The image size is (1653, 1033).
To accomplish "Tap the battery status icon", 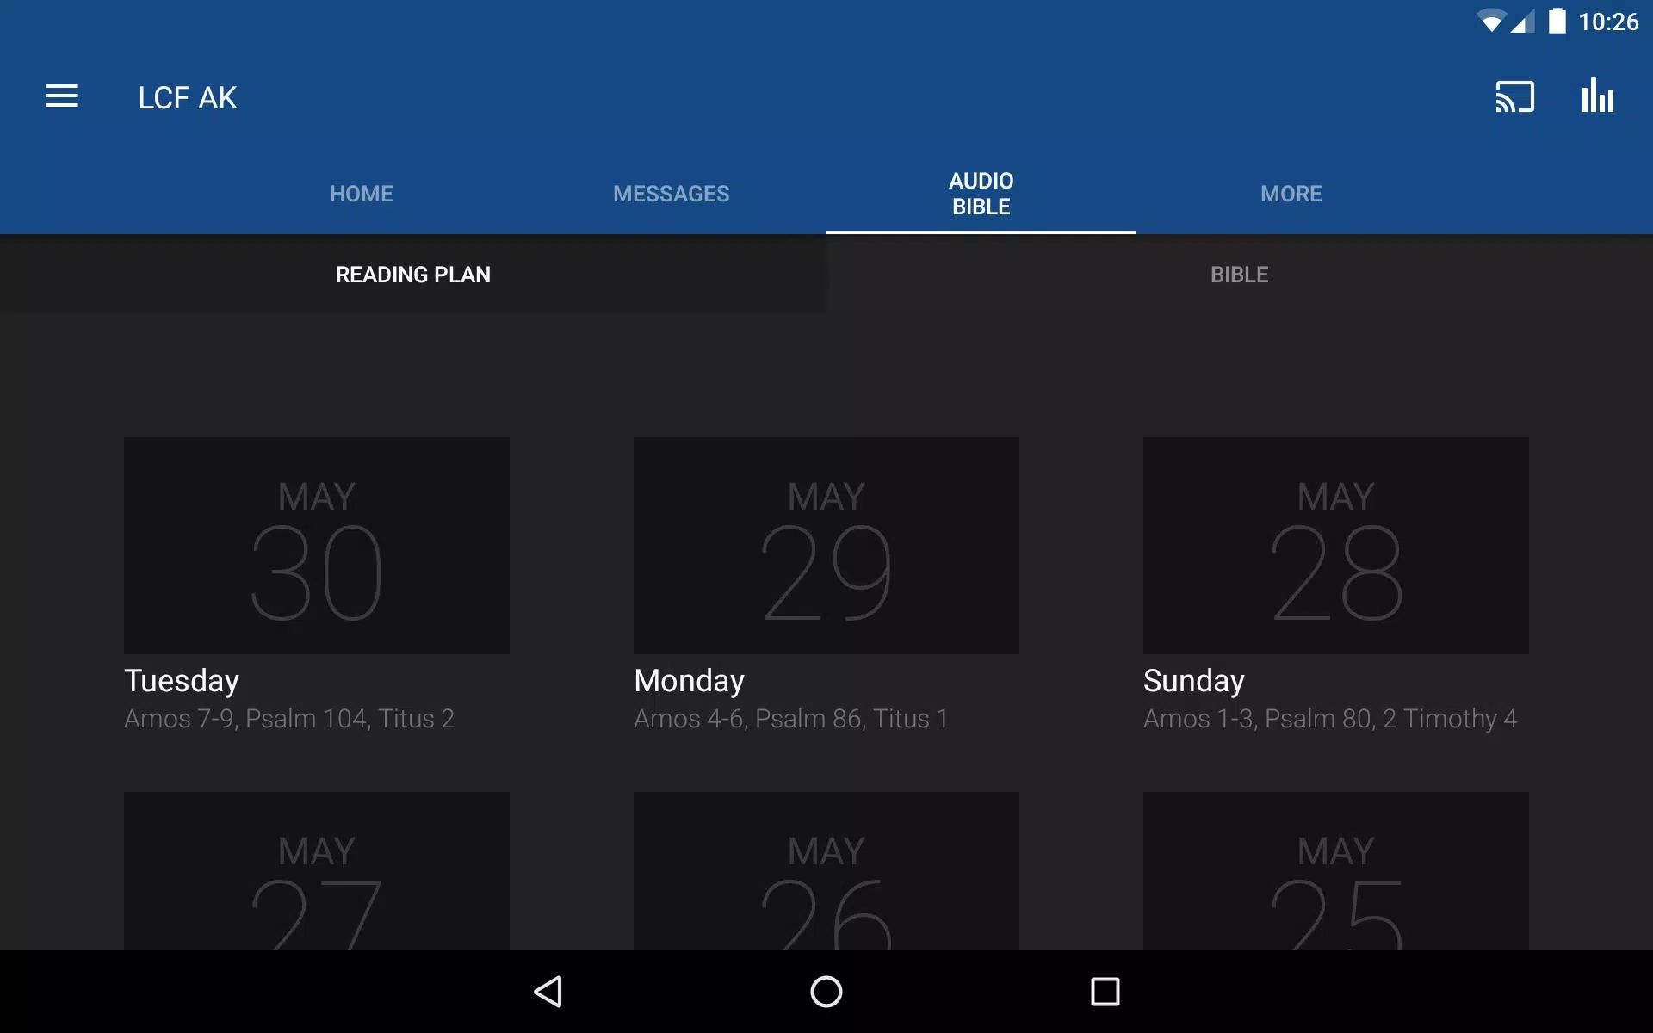I will (1557, 21).
